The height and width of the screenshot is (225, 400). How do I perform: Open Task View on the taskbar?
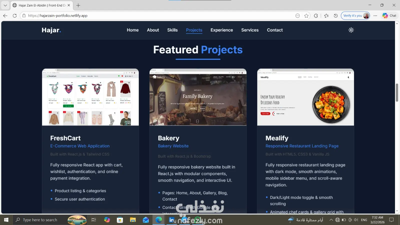94,220
